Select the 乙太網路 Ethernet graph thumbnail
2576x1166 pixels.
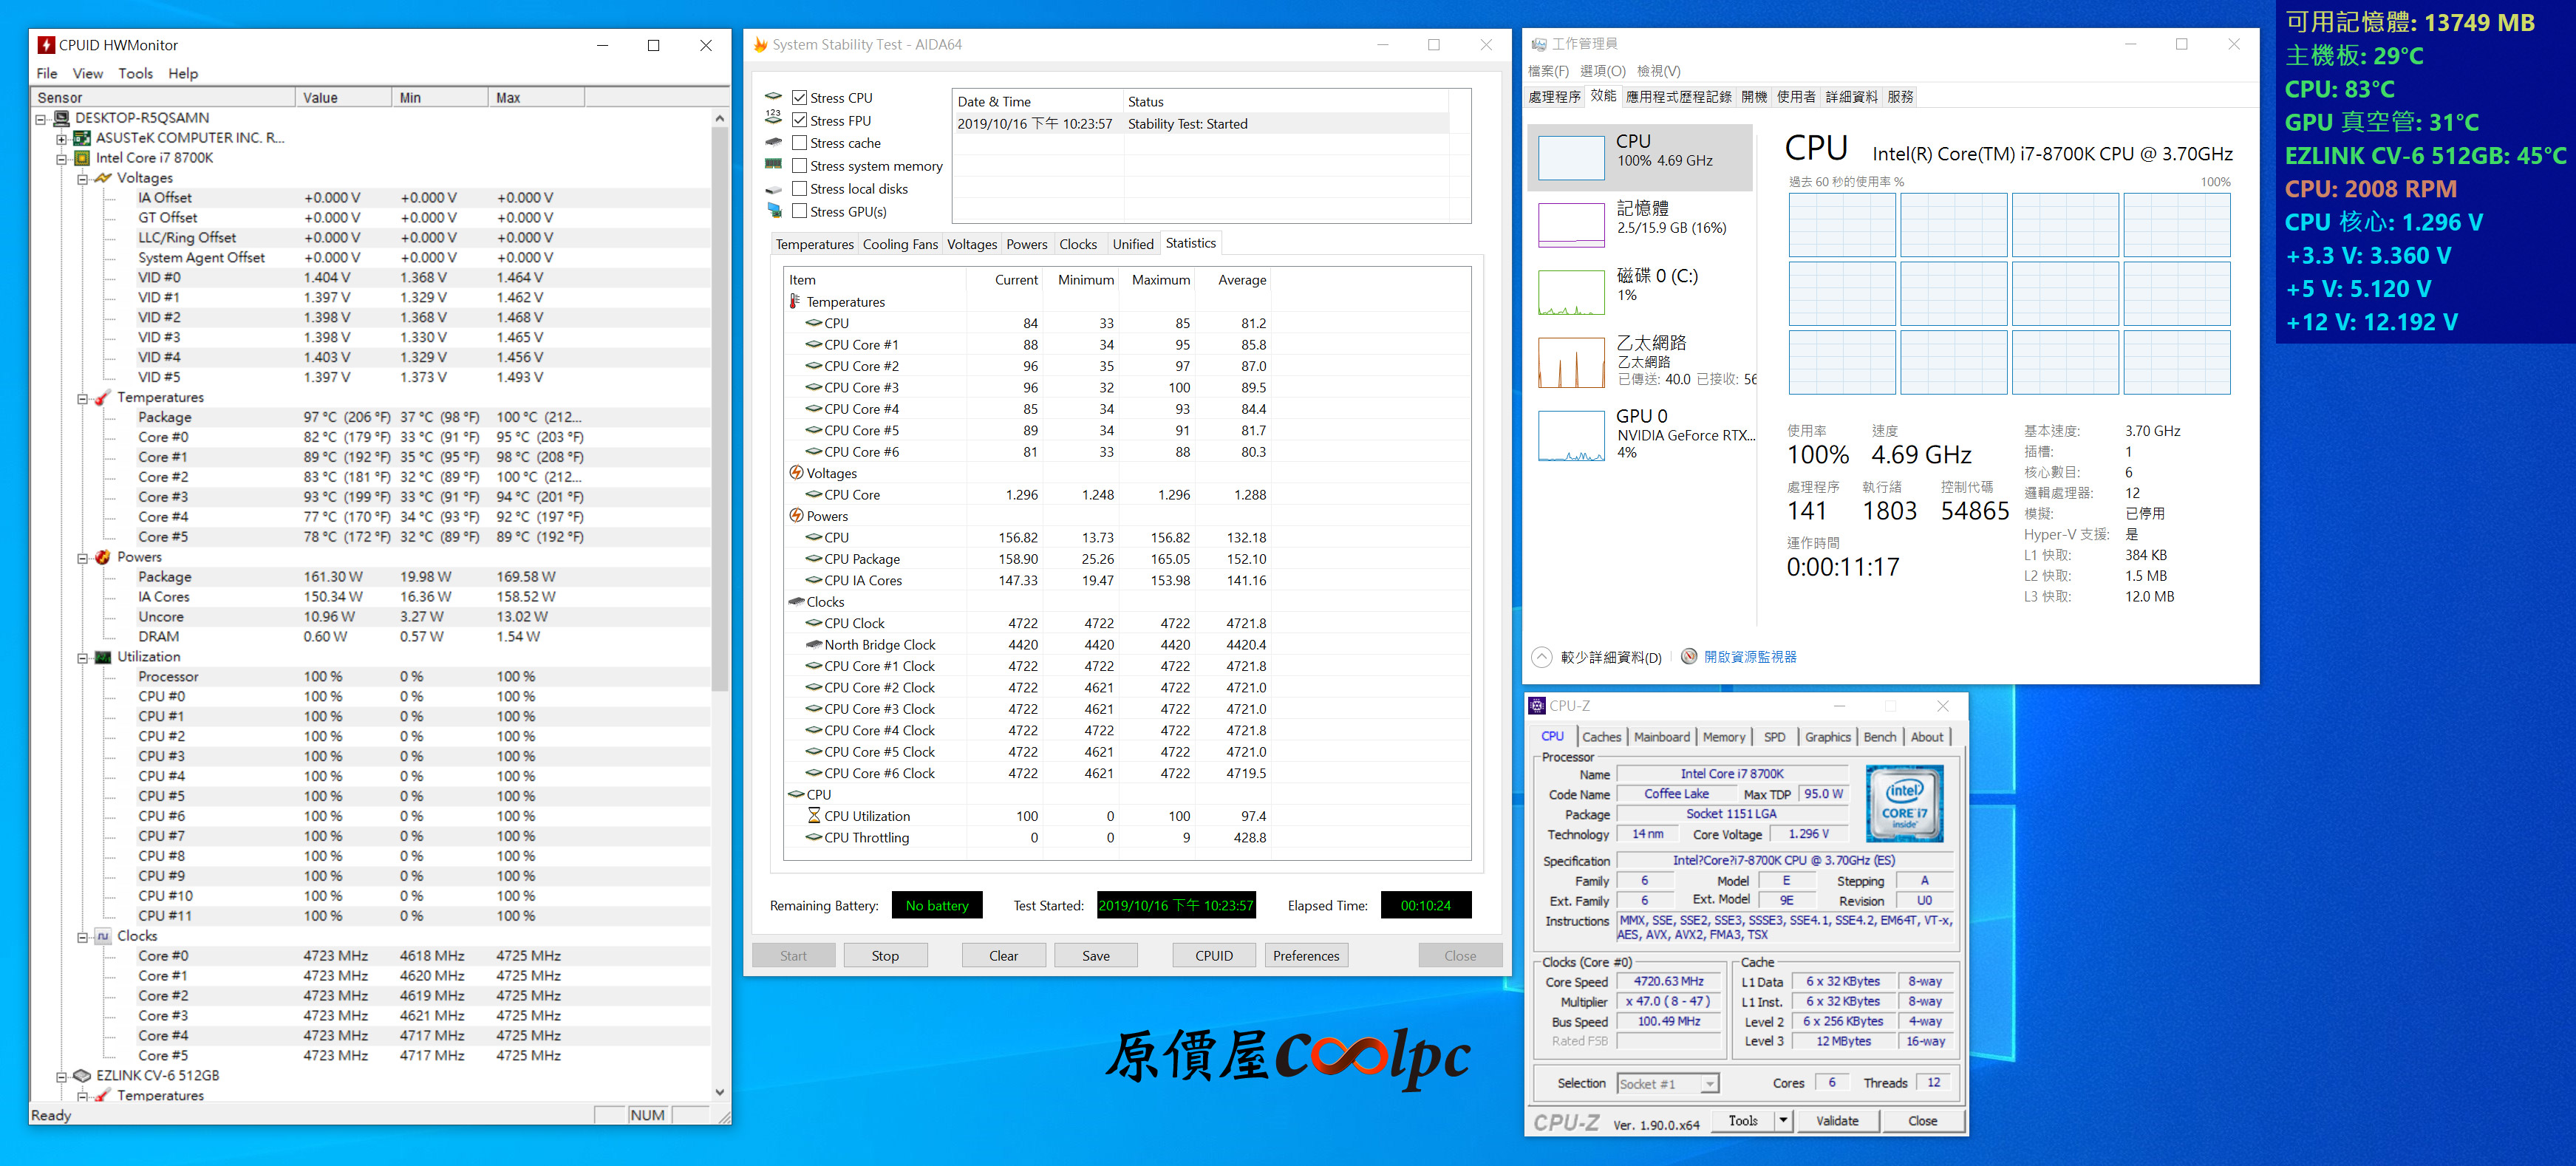[1570, 362]
